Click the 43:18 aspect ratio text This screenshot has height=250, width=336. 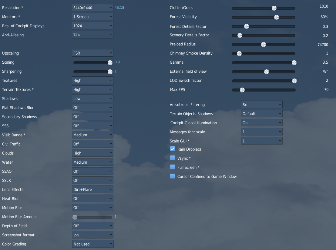pyautogui.click(x=119, y=8)
